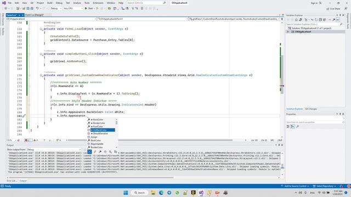Open the Debug menu
Screen dimensions: 351x197
pyautogui.click(x=59, y=3)
